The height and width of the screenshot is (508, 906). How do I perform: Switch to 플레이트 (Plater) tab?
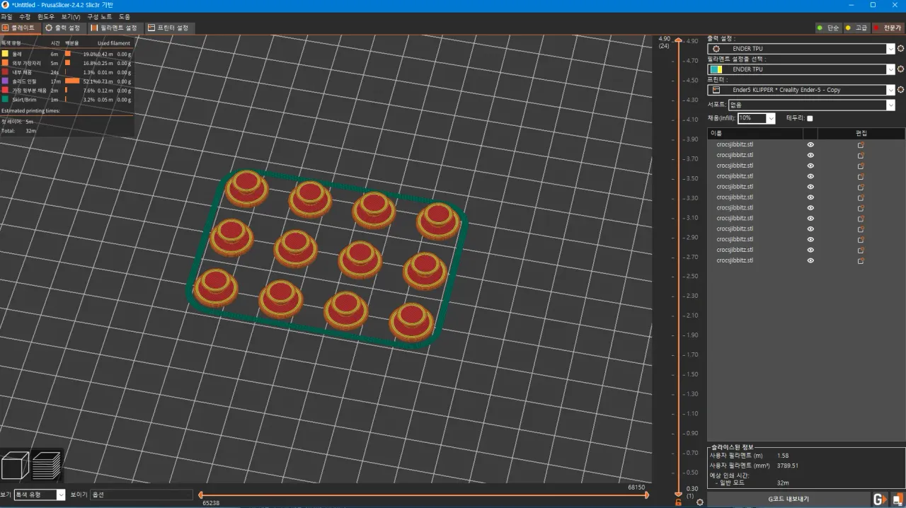click(x=21, y=28)
